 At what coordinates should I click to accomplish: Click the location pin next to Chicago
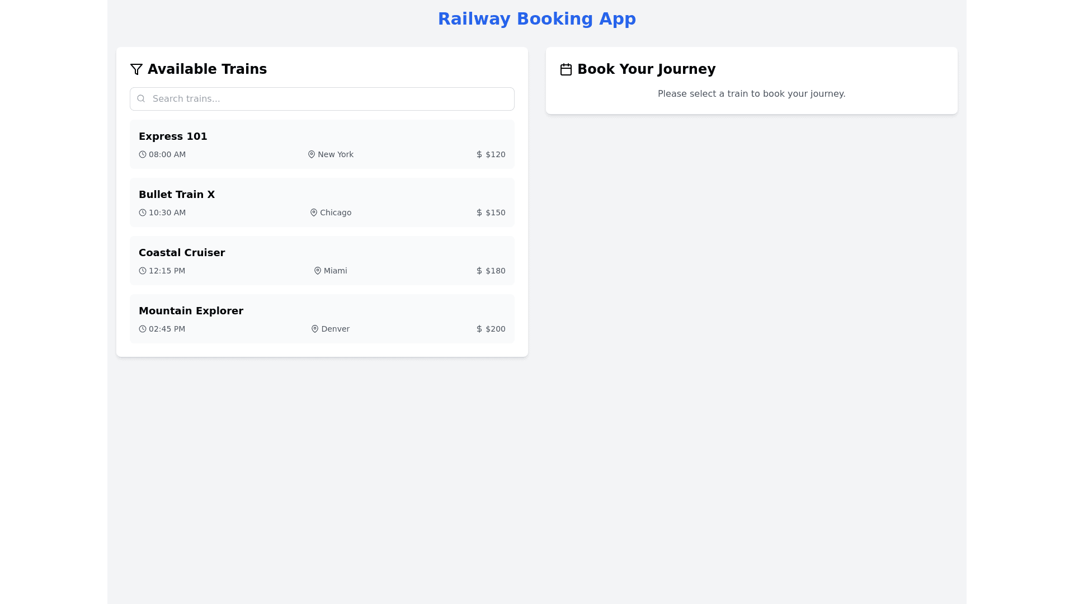pyautogui.click(x=314, y=213)
